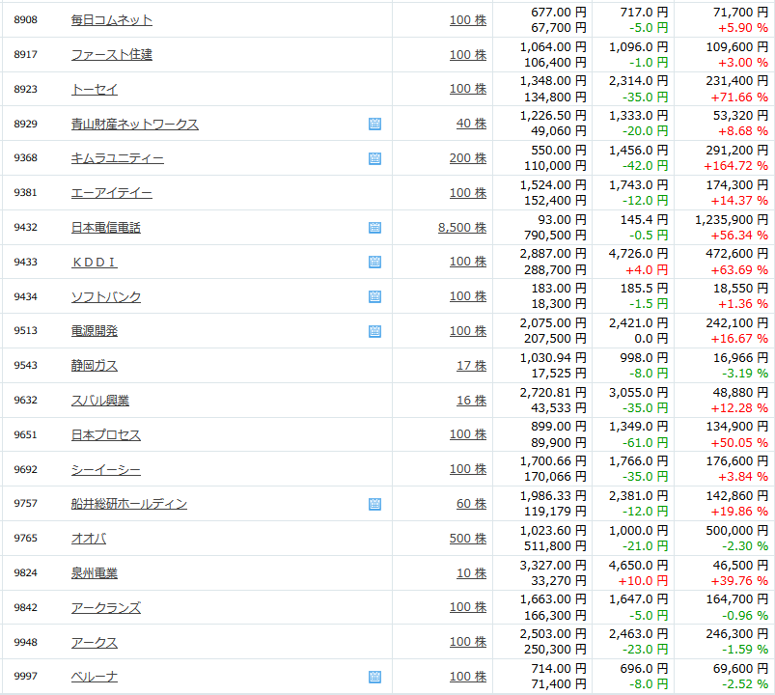This screenshot has width=775, height=695.
Task: Open the ファースト住建 stock link
Action: [112, 54]
